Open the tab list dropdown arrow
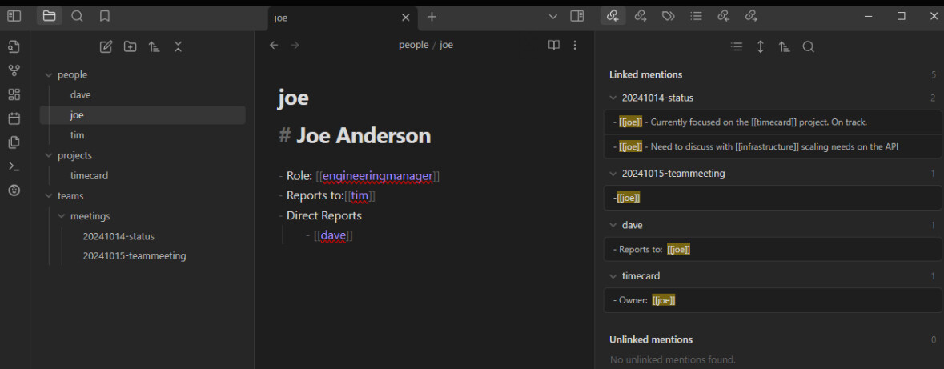944x369 pixels. point(552,16)
